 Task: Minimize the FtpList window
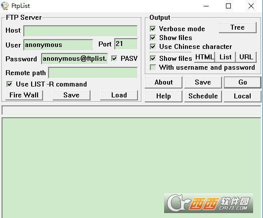[206, 6]
